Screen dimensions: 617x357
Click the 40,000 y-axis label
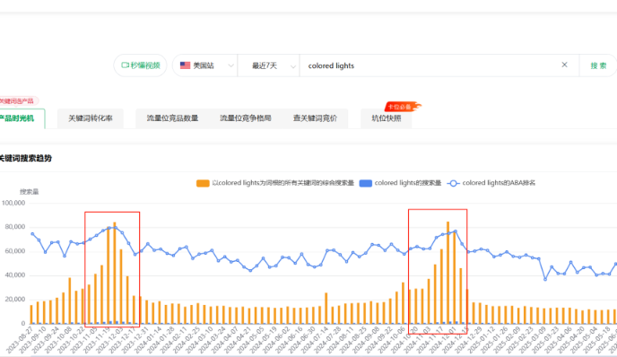pyautogui.click(x=15, y=275)
